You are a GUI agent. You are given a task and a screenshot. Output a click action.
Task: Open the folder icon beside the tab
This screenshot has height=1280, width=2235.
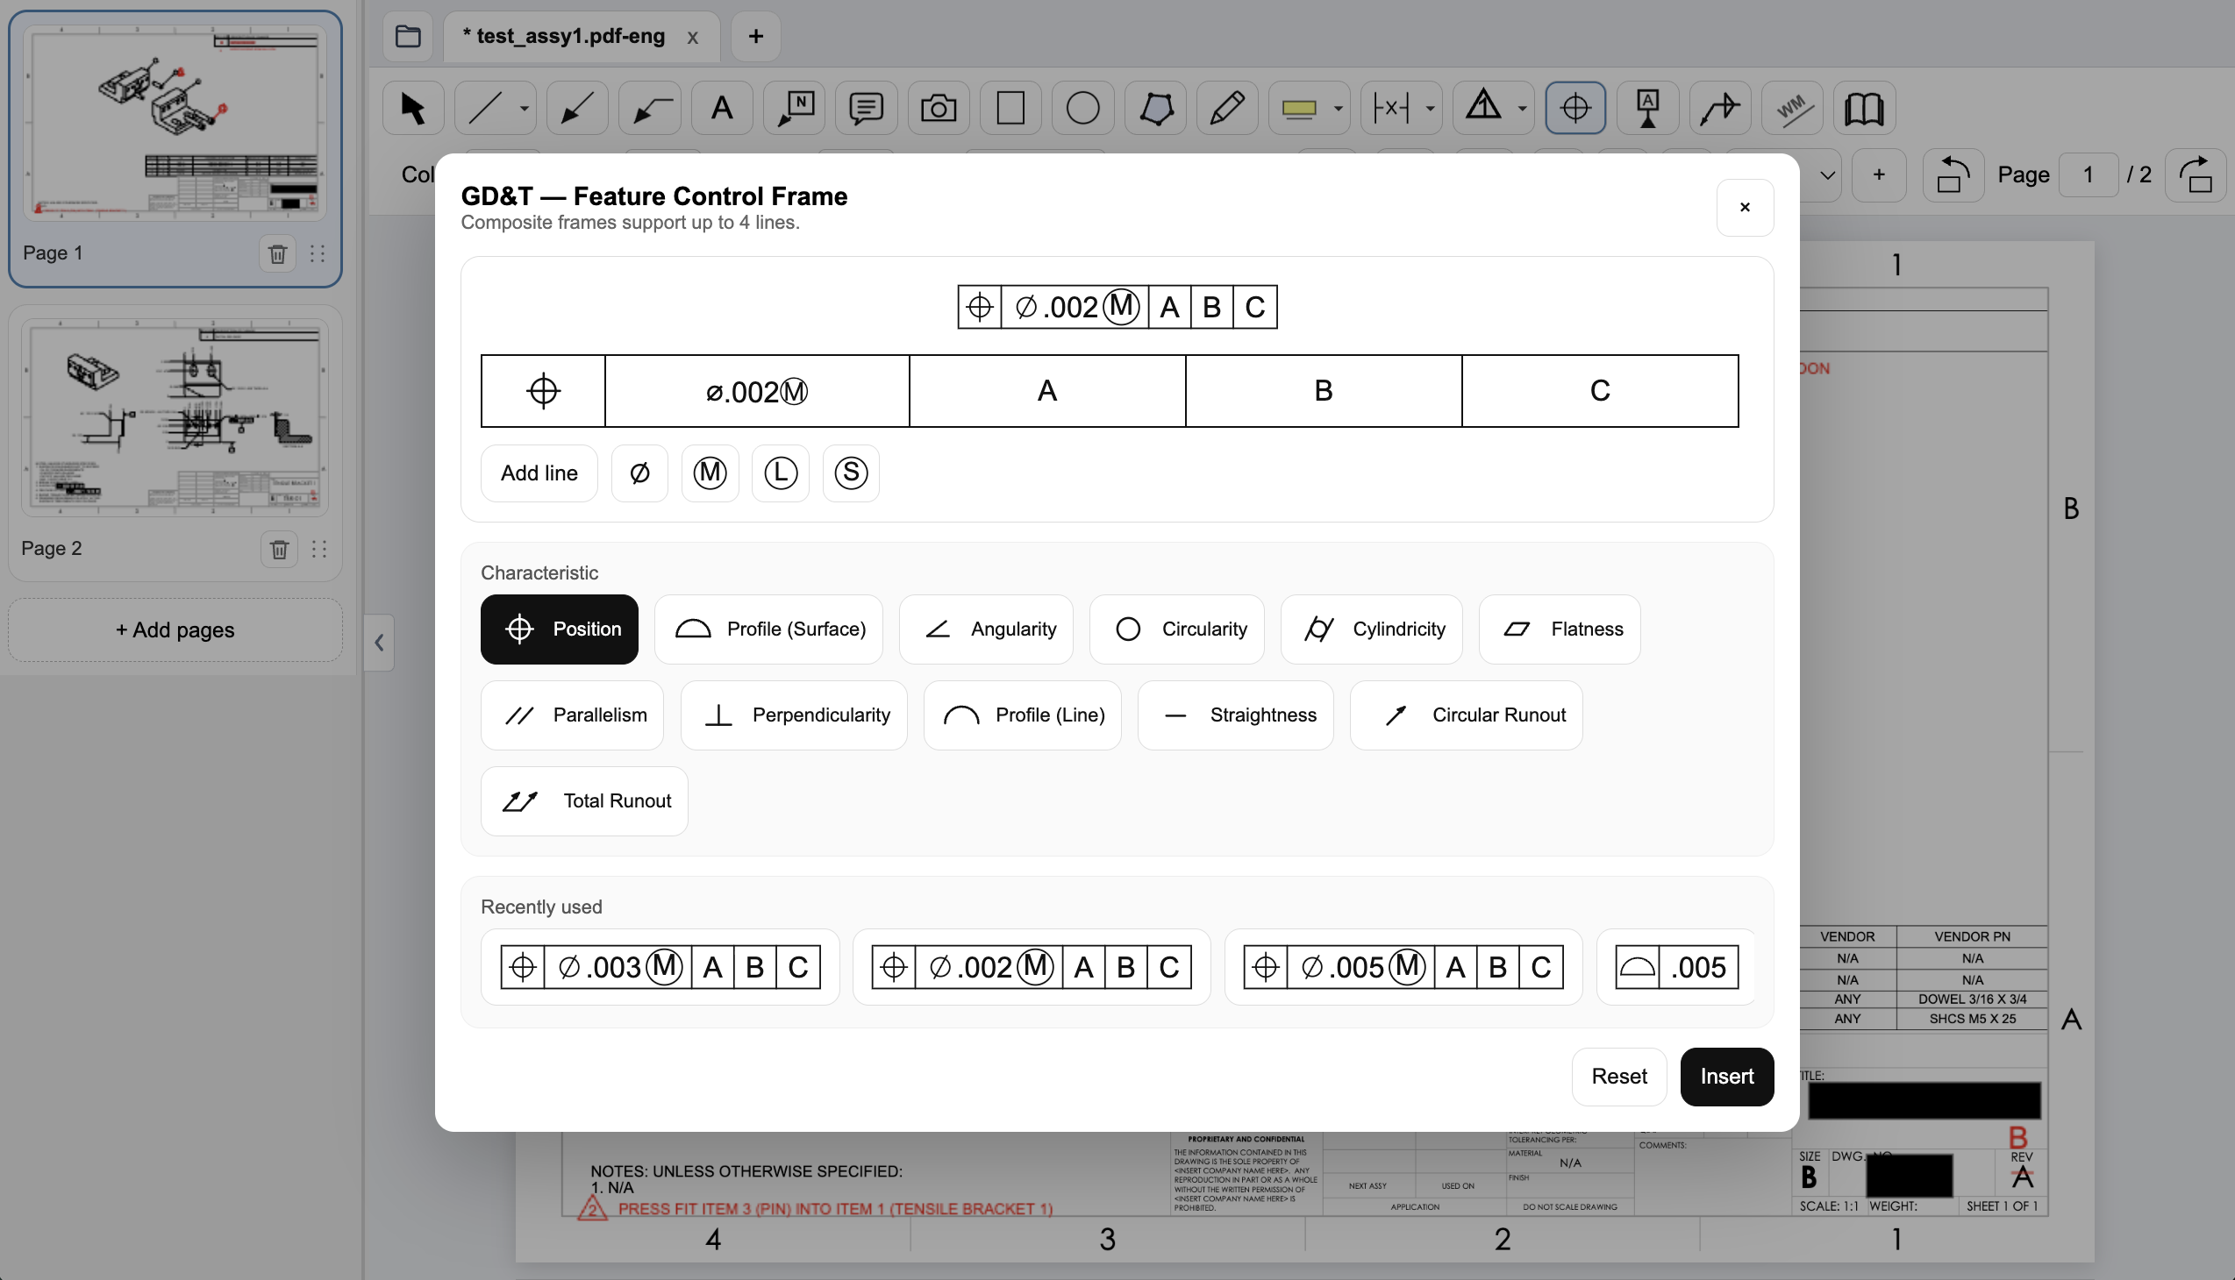point(407,36)
